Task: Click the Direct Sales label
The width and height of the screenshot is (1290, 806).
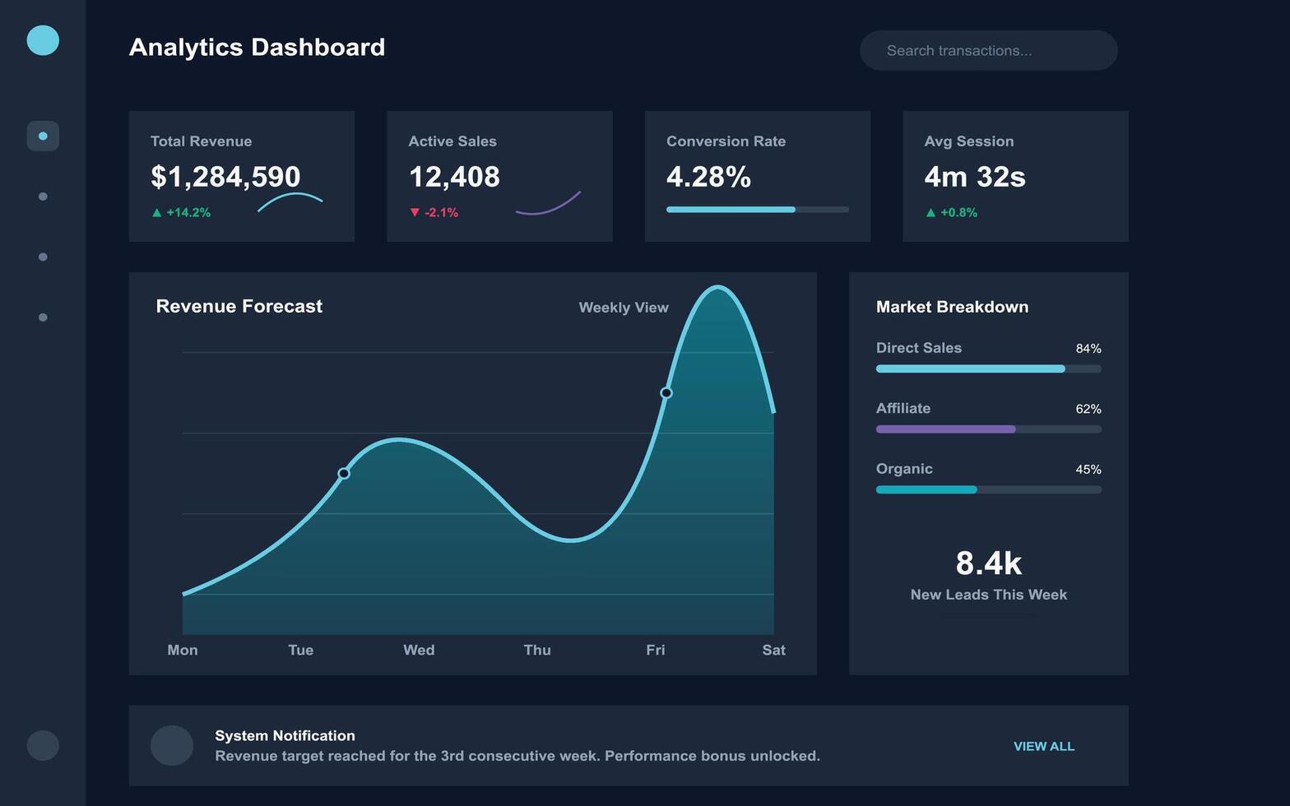Action: click(919, 348)
